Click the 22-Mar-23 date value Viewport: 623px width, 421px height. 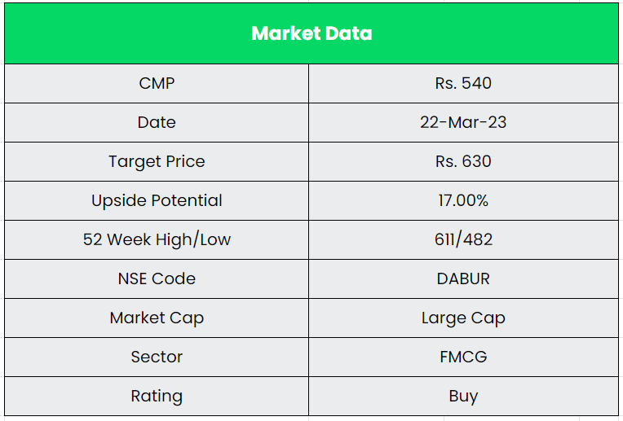[x=463, y=122]
